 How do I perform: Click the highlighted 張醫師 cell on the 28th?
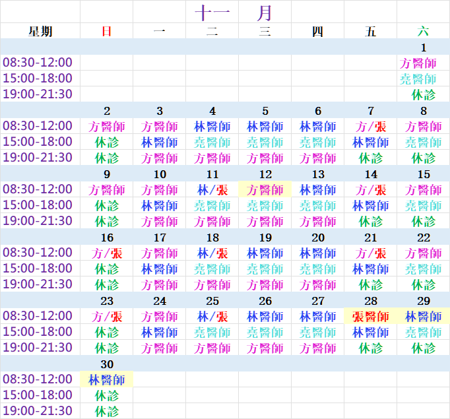(x=371, y=317)
